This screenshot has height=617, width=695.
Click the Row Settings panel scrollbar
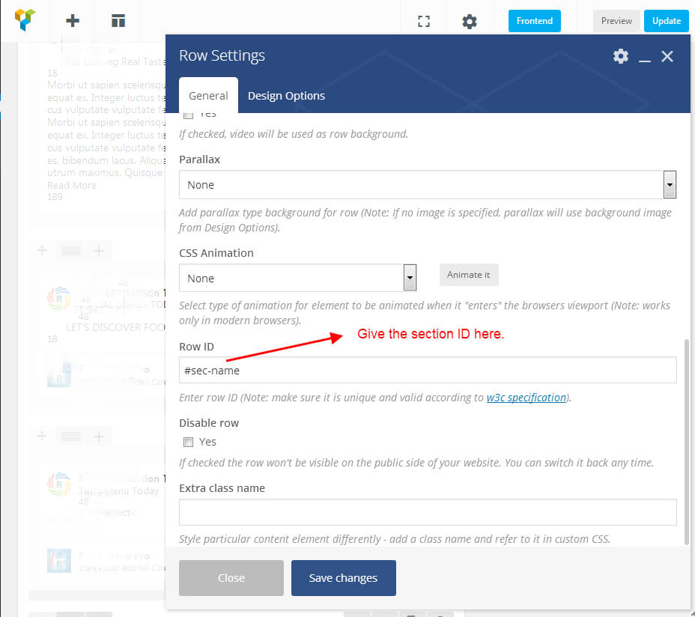pos(686,442)
